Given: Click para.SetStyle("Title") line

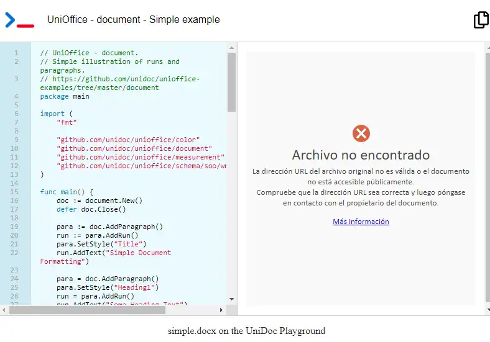Looking at the screenshot, I should [101, 244].
